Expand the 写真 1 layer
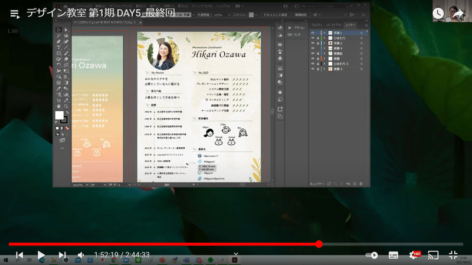Viewport: 472px width, 265px height. (324, 33)
